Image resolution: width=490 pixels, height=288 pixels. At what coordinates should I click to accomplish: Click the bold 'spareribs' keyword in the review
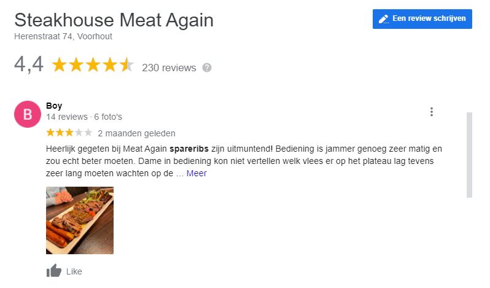(190, 149)
